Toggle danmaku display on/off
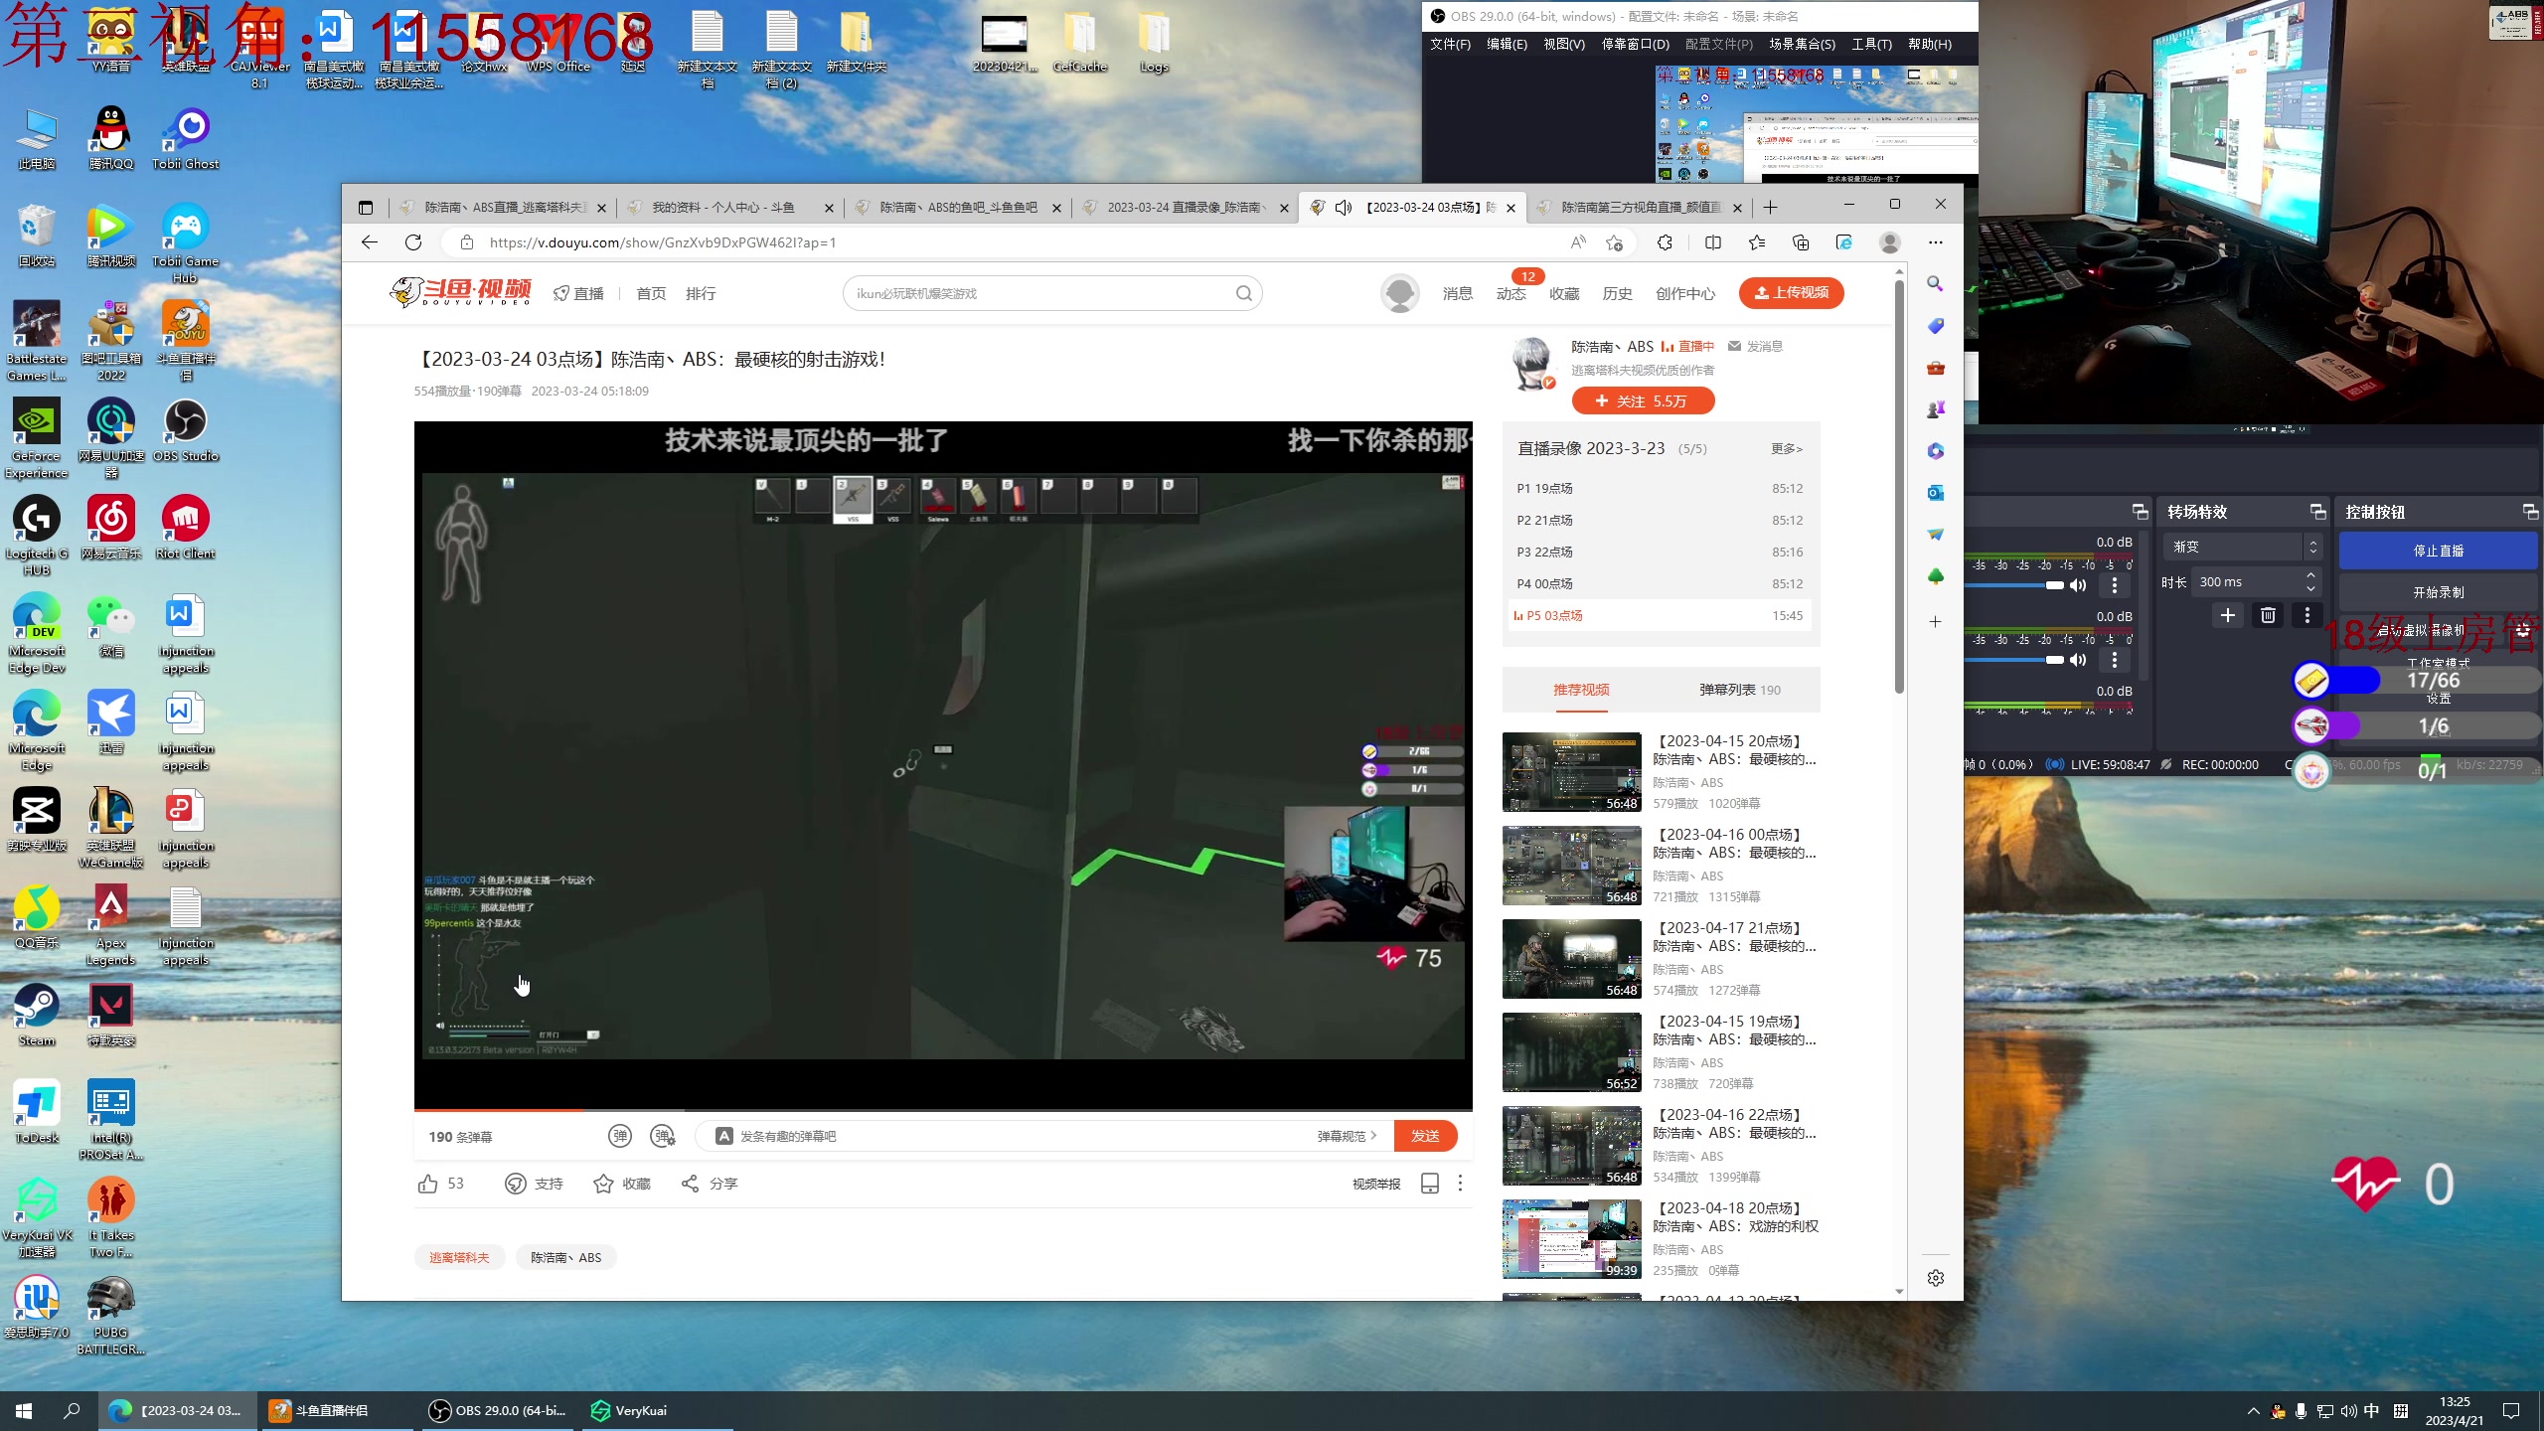2544x1431 pixels. 620,1136
